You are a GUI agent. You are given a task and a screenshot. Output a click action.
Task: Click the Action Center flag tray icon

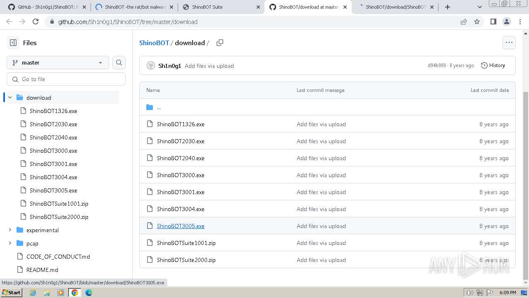click(x=490, y=293)
